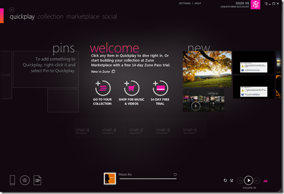284x194 pixels.
Task: Open the pink equalizer visualizer icon
Action: coord(266,181)
